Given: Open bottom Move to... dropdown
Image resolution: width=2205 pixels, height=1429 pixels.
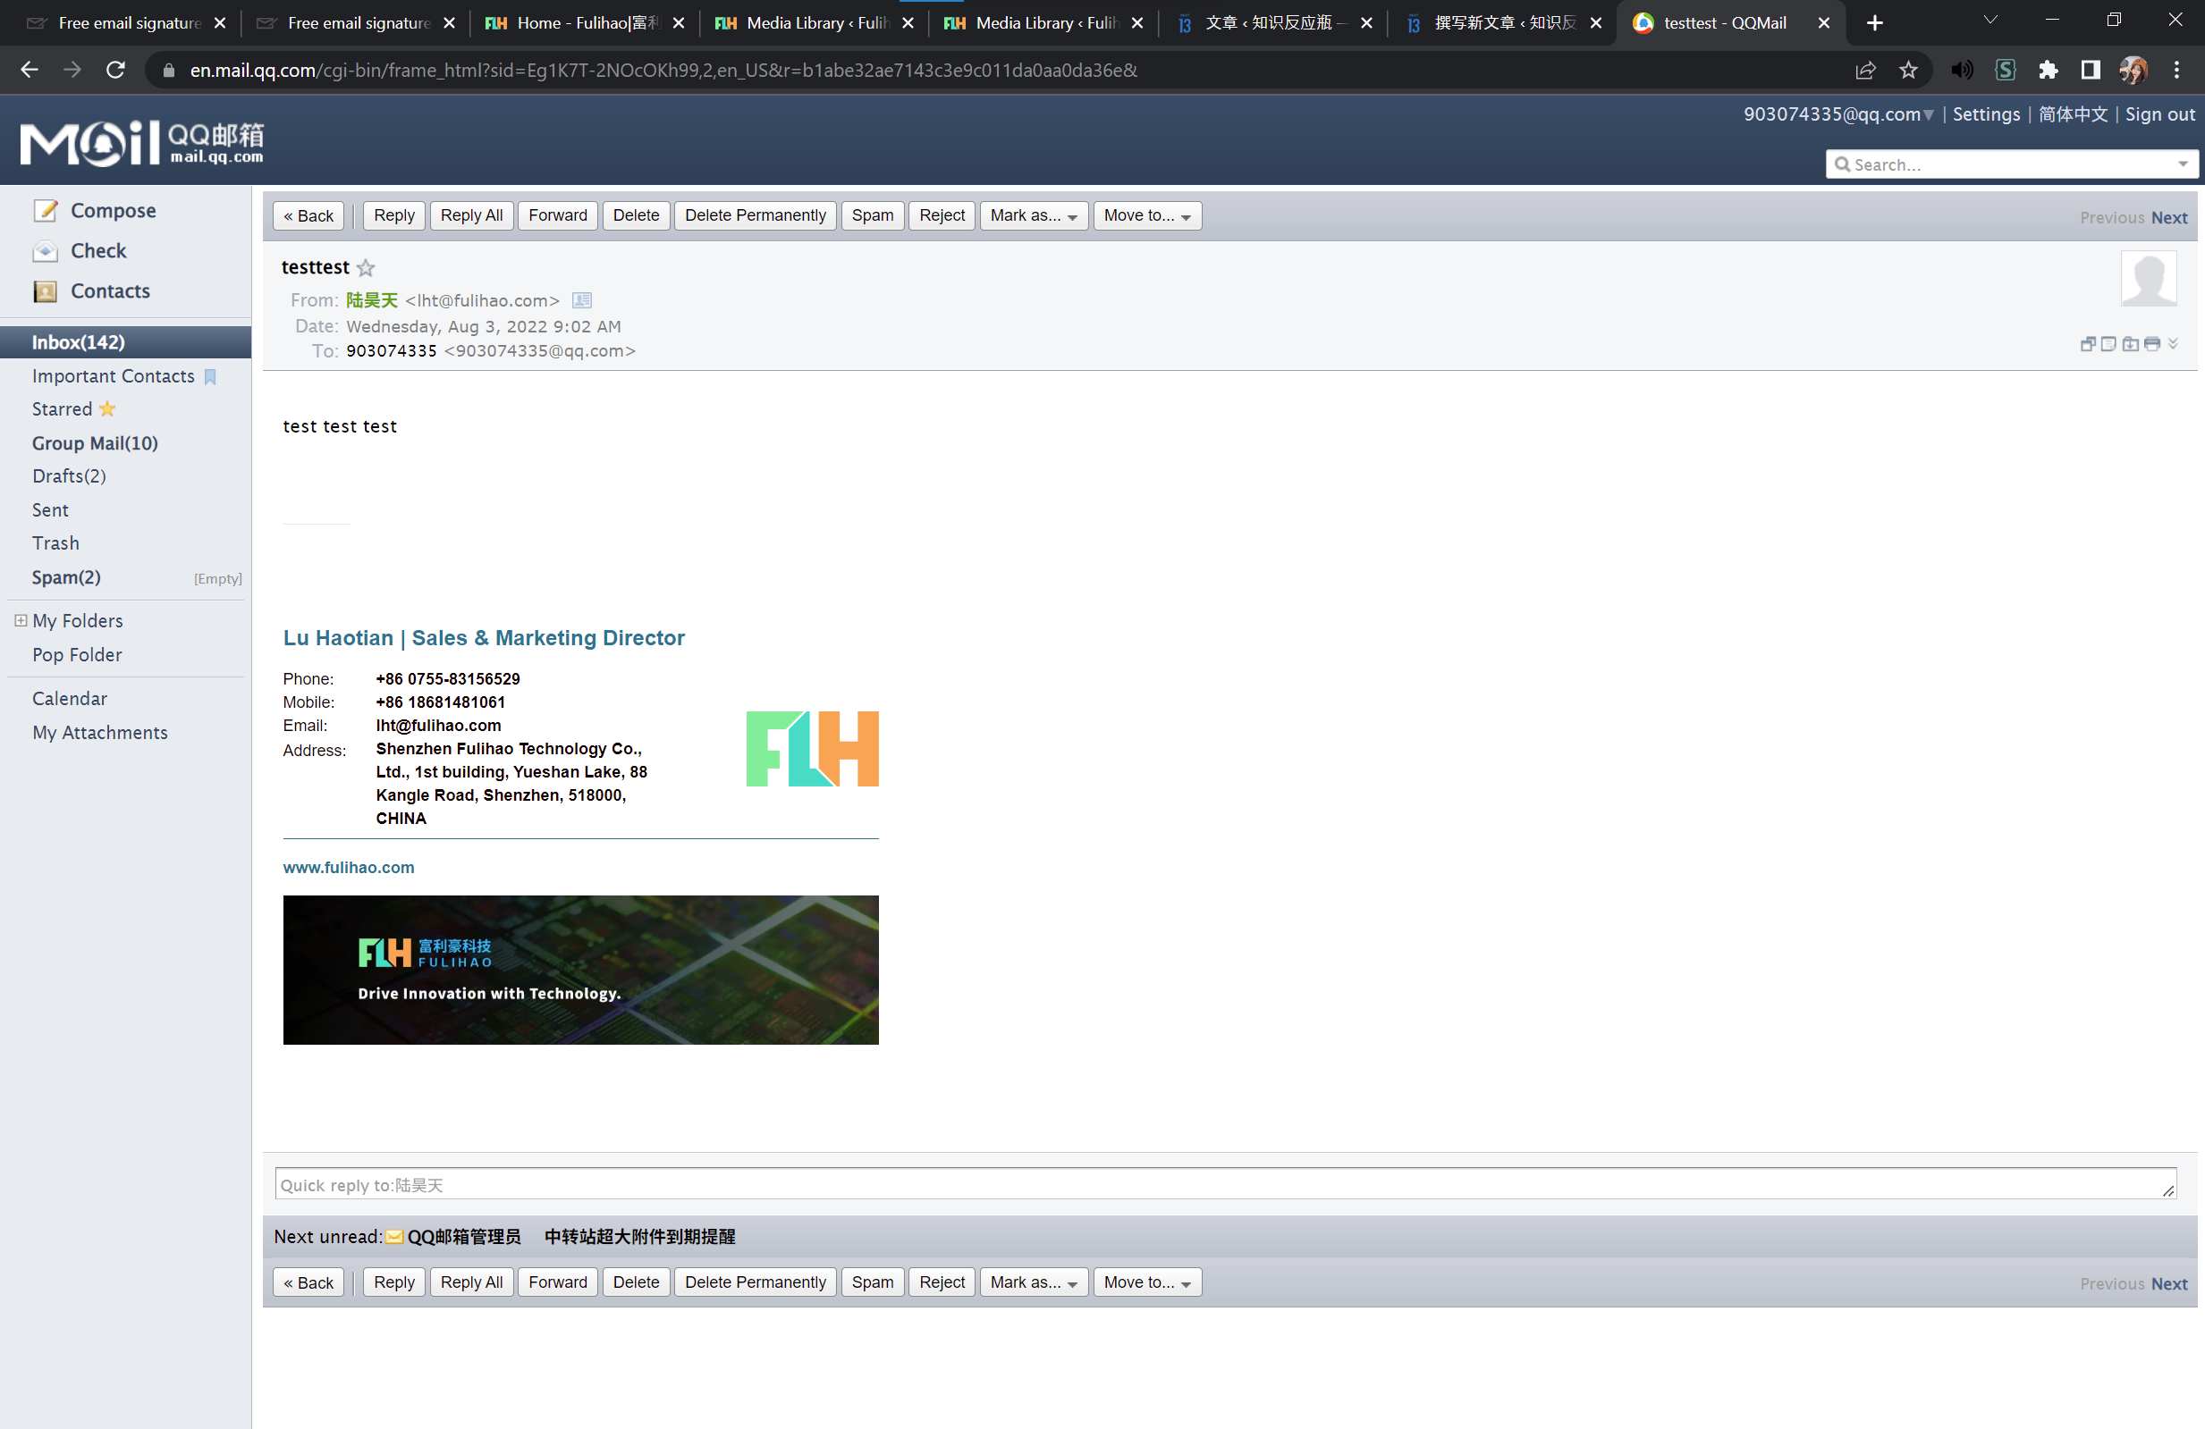Looking at the screenshot, I should 1147,1282.
